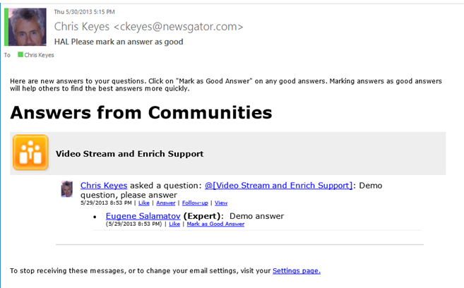464x288 pixels.
Task: Open the @[Video Stream and Enrich Support] link
Action: 278,186
